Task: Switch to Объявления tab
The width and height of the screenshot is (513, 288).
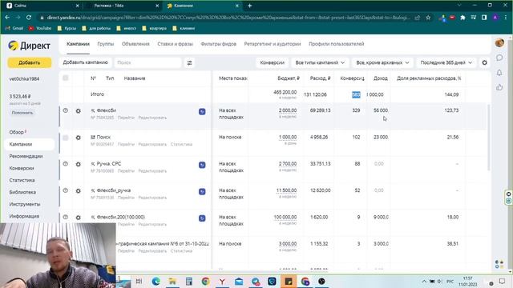Action: [135, 44]
